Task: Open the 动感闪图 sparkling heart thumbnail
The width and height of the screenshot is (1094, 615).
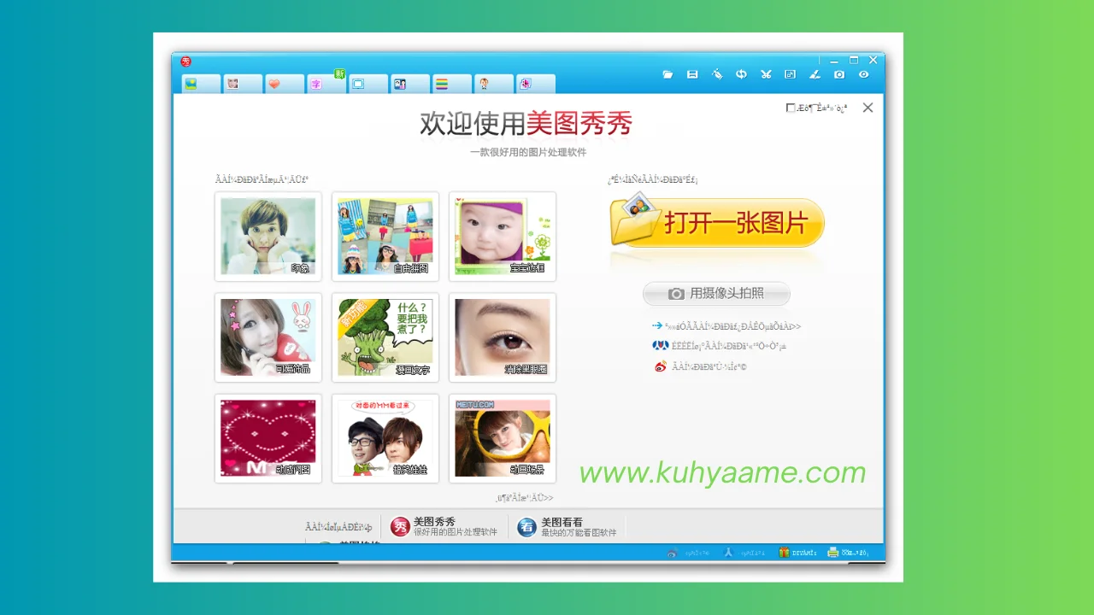Action: point(268,438)
